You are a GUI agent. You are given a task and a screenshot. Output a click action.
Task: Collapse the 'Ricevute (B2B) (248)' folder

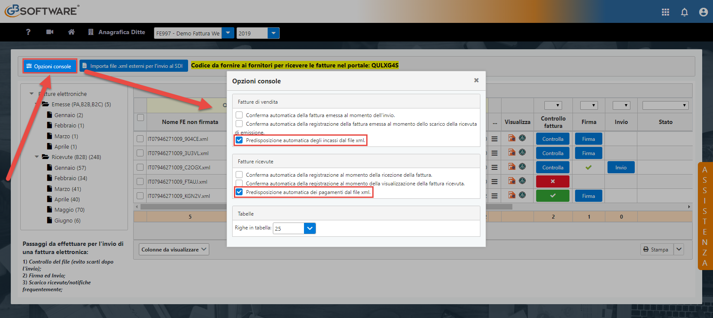pos(37,157)
